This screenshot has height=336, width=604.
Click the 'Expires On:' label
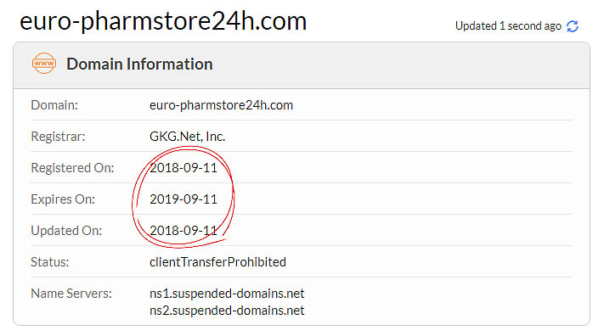[x=63, y=199]
